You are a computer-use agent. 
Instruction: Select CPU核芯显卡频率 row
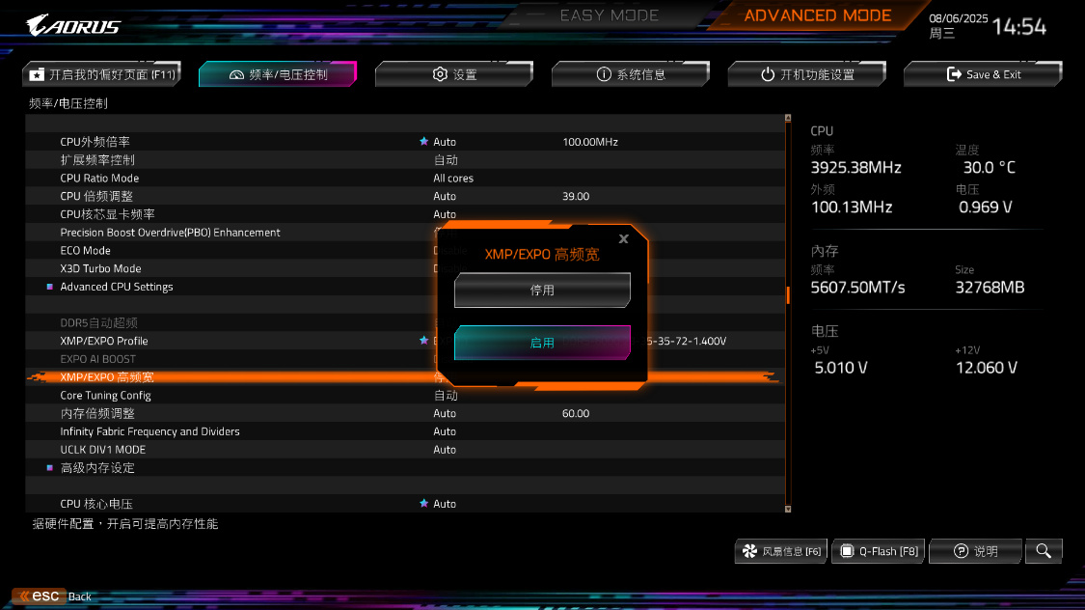pyautogui.click(x=405, y=214)
